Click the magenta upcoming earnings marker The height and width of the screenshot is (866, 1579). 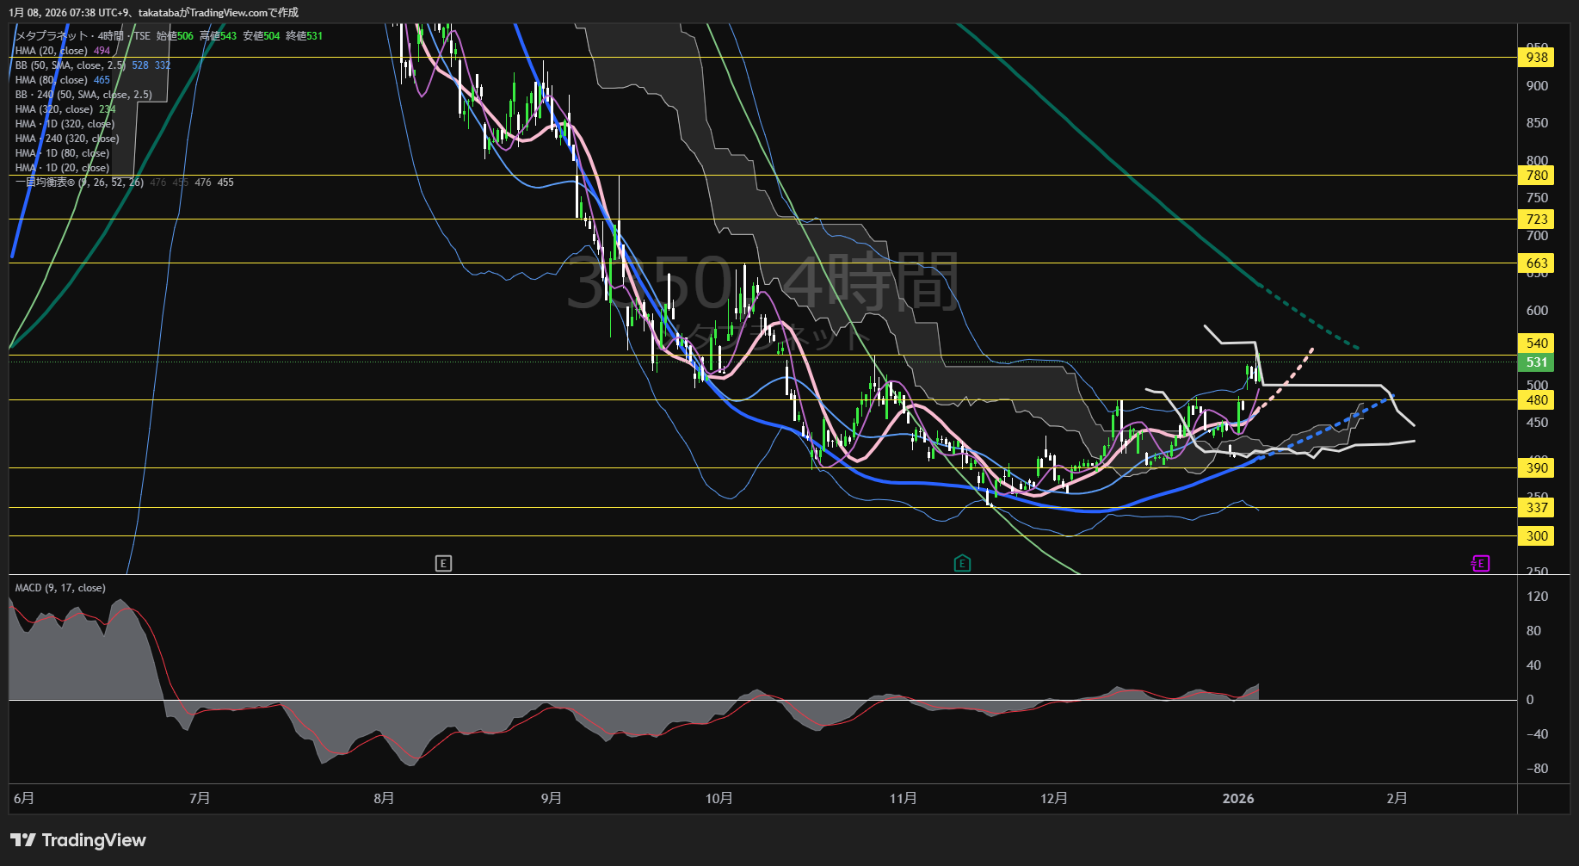[x=1480, y=564]
